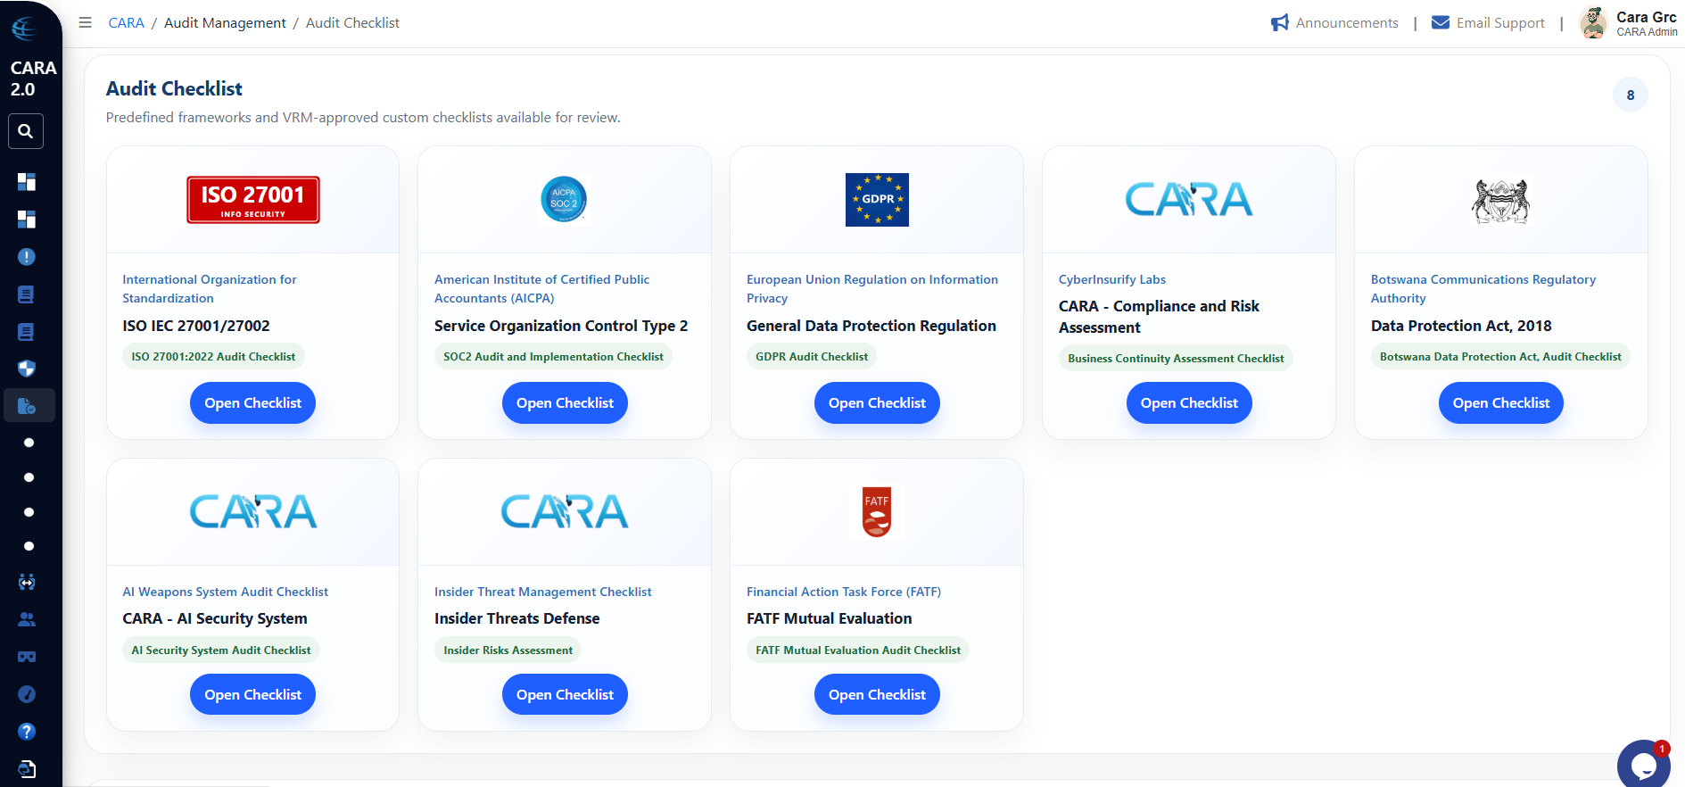Click the AI Security System Audit Checklist tag

pos(221,650)
